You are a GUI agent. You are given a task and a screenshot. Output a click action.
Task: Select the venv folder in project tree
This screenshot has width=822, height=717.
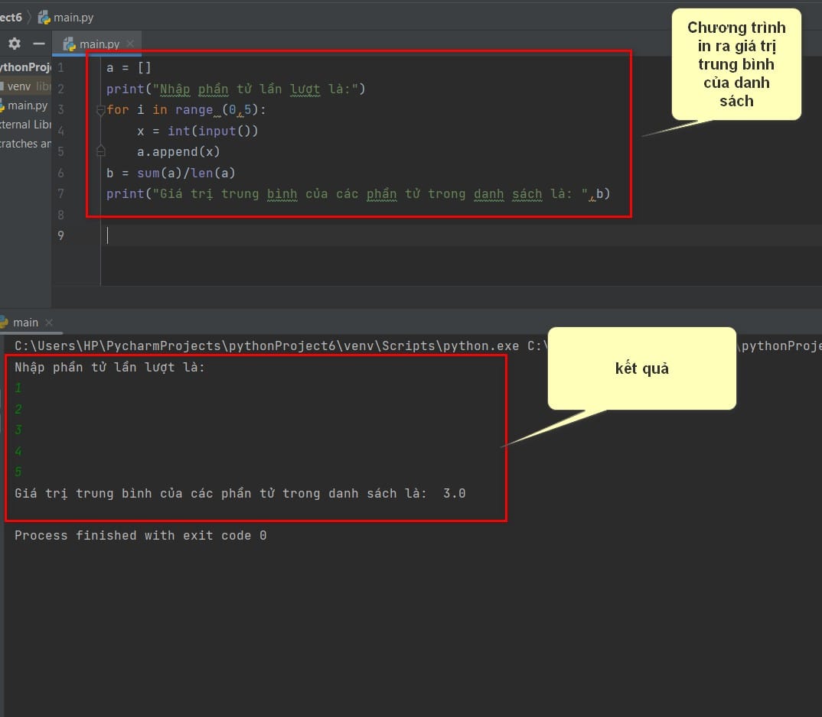point(19,86)
